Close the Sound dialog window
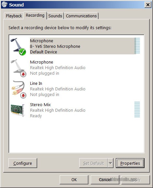Viewport: 153px width, 188px height. 148,5
